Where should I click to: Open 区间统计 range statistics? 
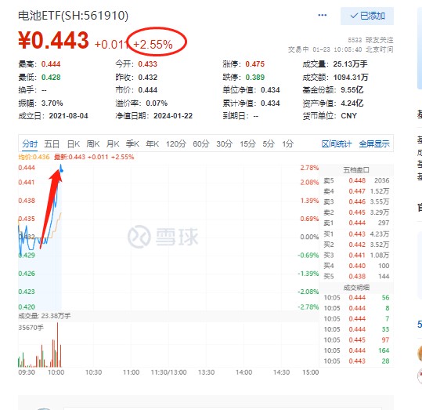click(x=337, y=144)
